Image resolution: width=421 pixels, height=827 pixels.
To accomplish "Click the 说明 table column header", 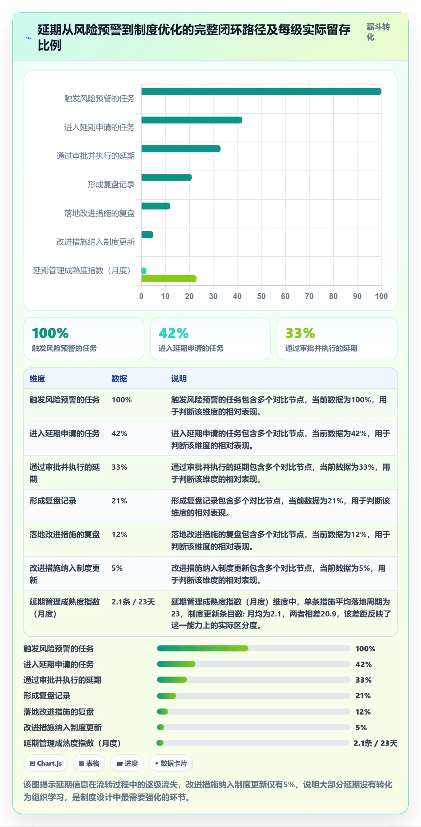I will tap(179, 379).
